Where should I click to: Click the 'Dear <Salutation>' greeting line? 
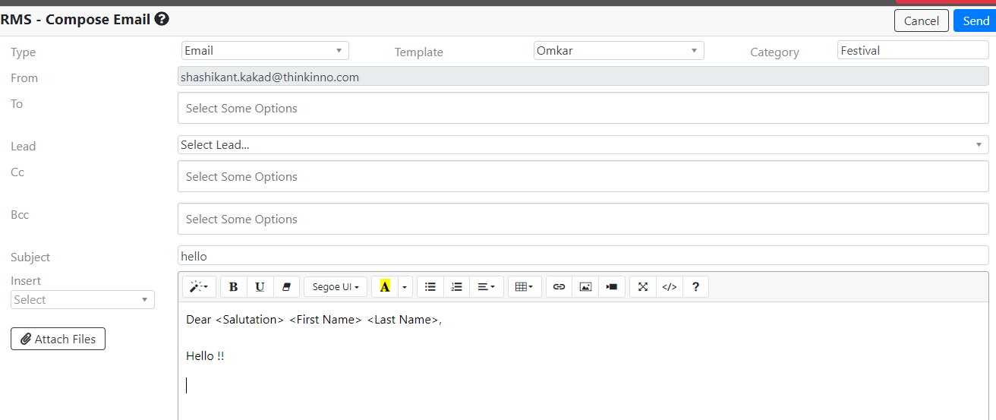click(314, 320)
